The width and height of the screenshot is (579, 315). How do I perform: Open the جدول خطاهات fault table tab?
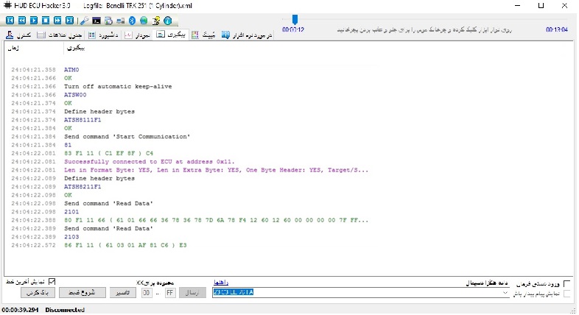click(x=60, y=35)
